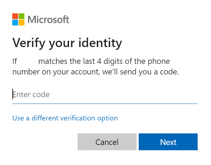Open "Use a different verification option" link
Image resolution: width=211 pixels, height=165 pixels.
65,118
